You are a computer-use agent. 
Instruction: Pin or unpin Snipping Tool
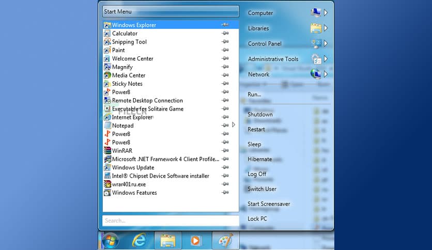tap(225, 41)
